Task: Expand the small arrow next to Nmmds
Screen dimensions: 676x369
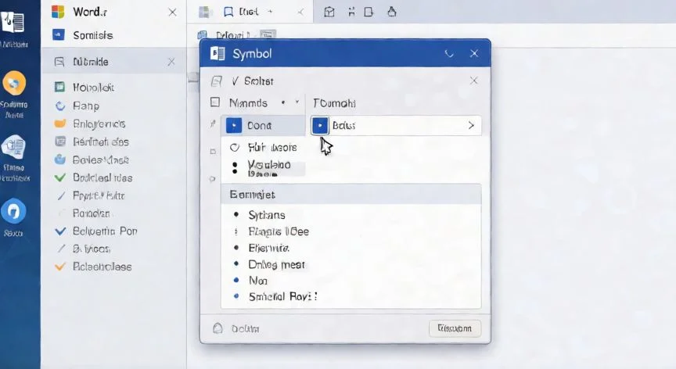Action: pyautogui.click(x=297, y=102)
